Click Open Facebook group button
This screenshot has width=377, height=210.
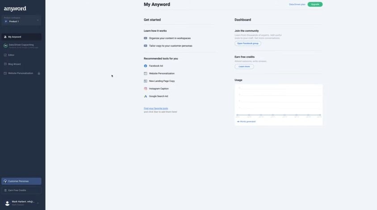pyautogui.click(x=247, y=43)
